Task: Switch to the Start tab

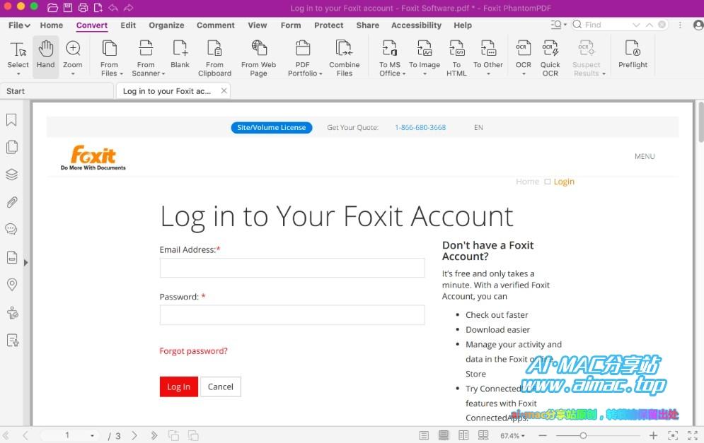Action: 56,91
